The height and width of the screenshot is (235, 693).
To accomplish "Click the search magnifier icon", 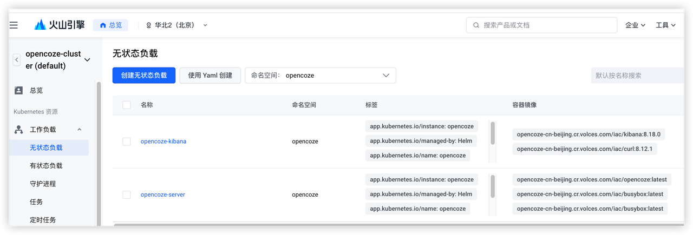I will point(476,25).
